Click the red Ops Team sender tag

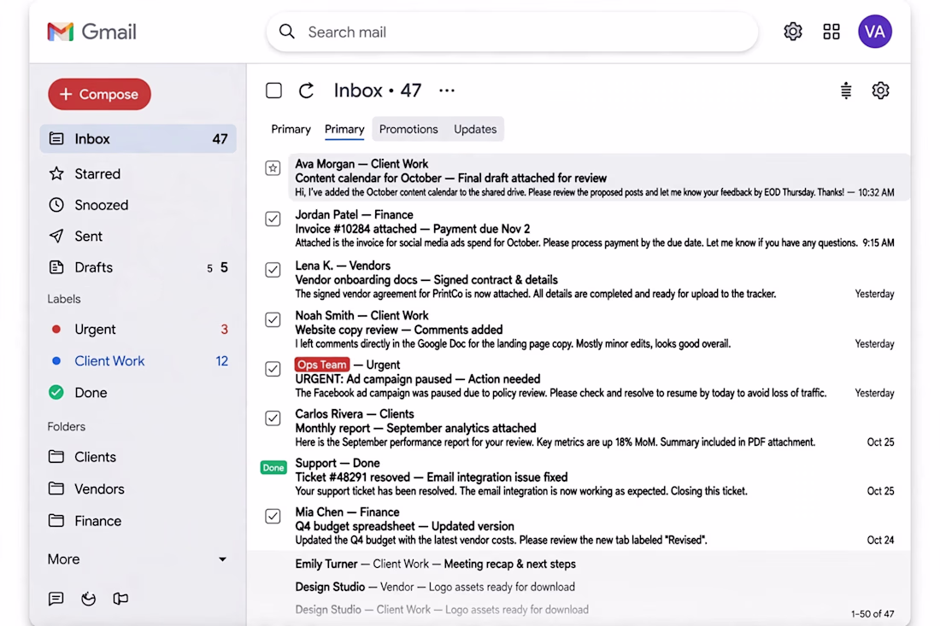322,364
